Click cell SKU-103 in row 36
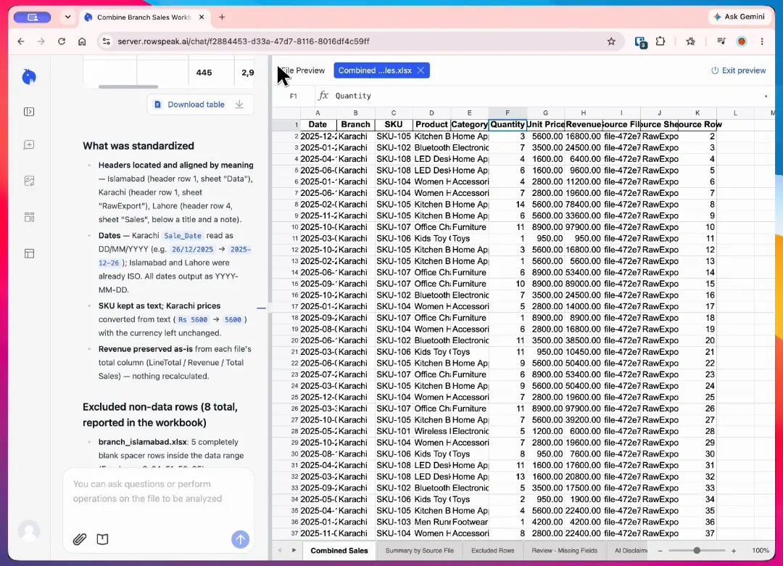 [x=394, y=522]
